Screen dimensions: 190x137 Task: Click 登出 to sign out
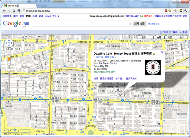[185, 16]
